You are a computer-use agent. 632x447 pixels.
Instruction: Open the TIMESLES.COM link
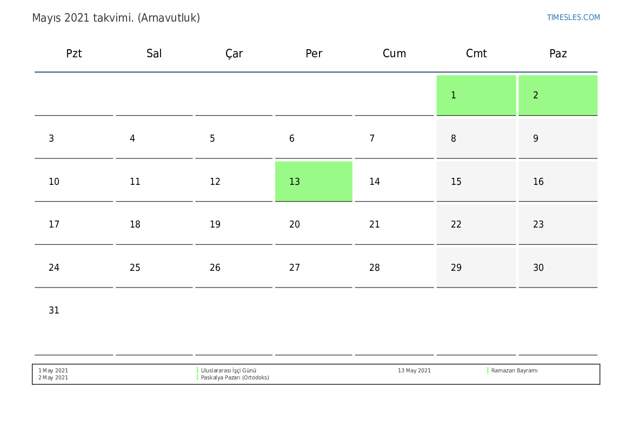click(x=573, y=17)
